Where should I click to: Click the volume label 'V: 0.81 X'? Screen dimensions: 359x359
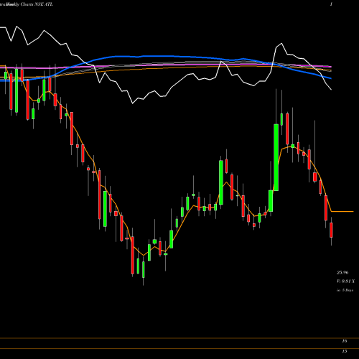345,281
